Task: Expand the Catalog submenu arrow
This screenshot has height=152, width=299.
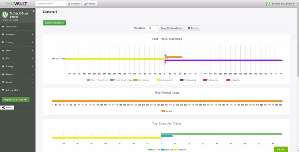Action: (33, 43)
